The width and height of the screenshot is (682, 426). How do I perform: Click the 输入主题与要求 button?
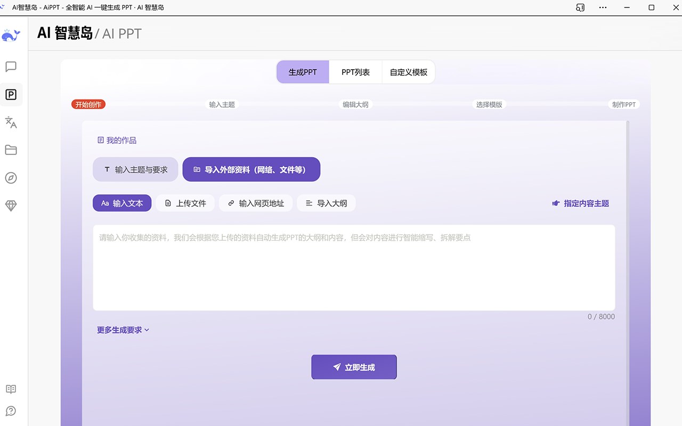point(135,169)
